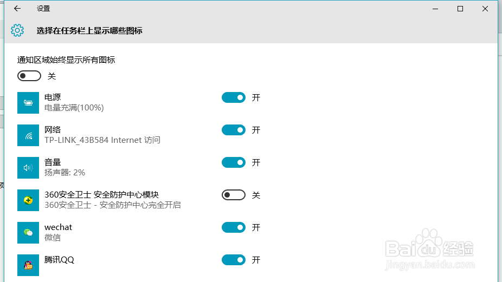Disable the 音量 volume icon toggle

(x=234, y=162)
